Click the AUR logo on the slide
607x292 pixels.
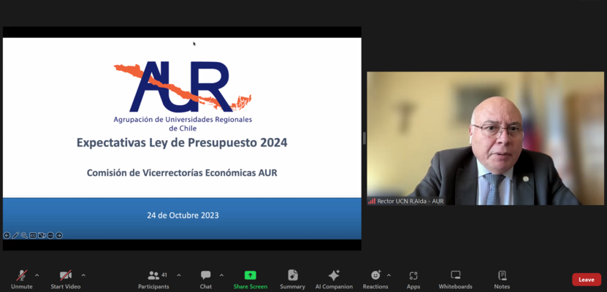click(183, 86)
